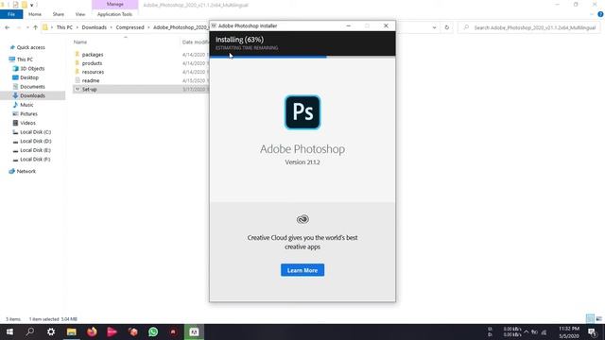The height and width of the screenshot is (340, 605).
Task: Switch to the Share ribbon tab
Action: point(59,14)
